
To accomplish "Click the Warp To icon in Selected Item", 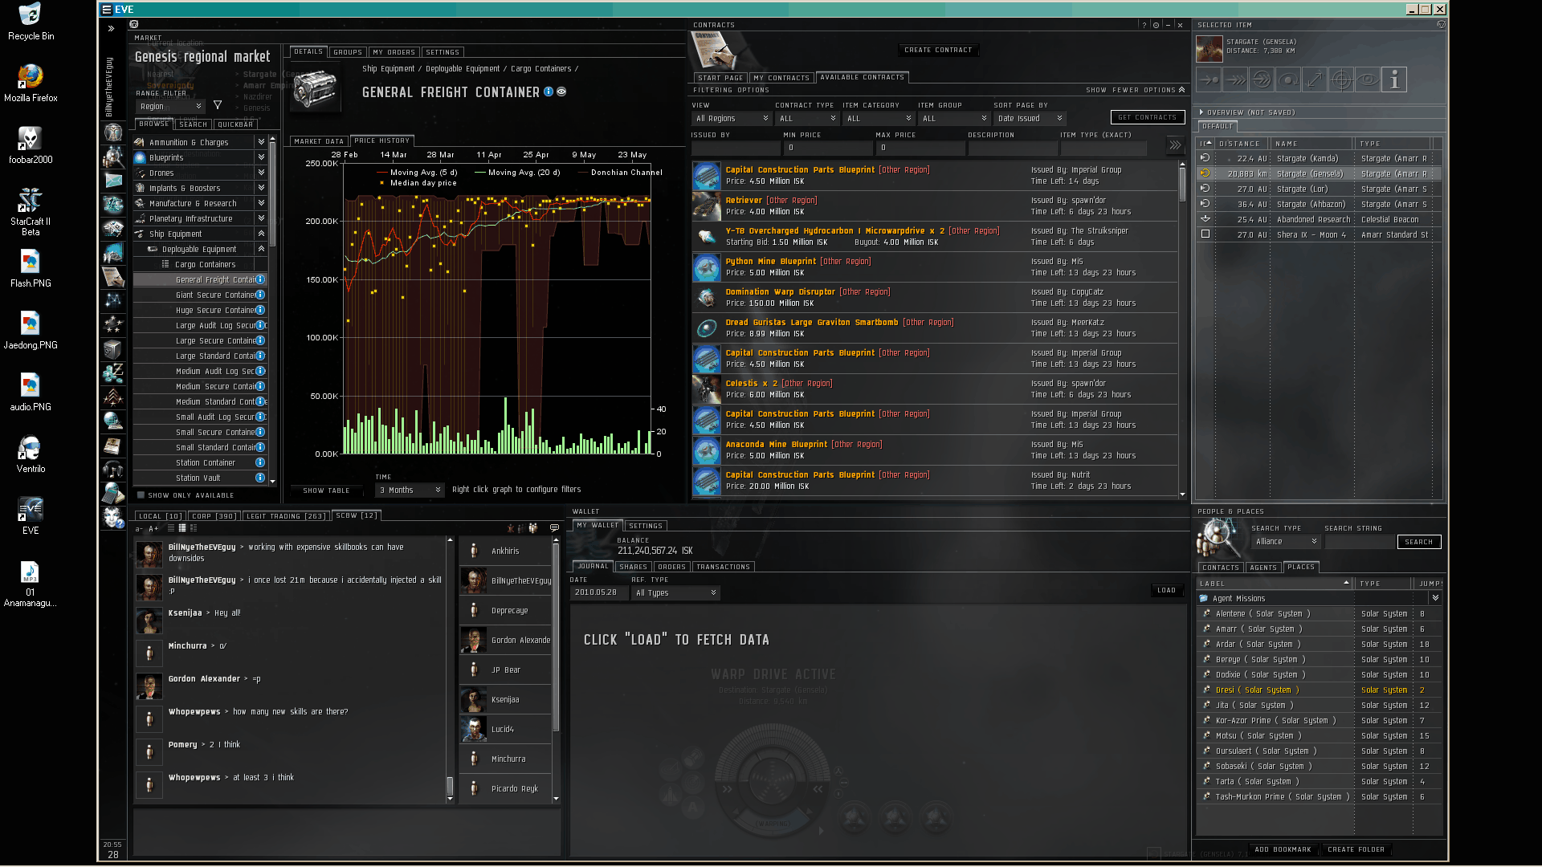I will click(1235, 79).
